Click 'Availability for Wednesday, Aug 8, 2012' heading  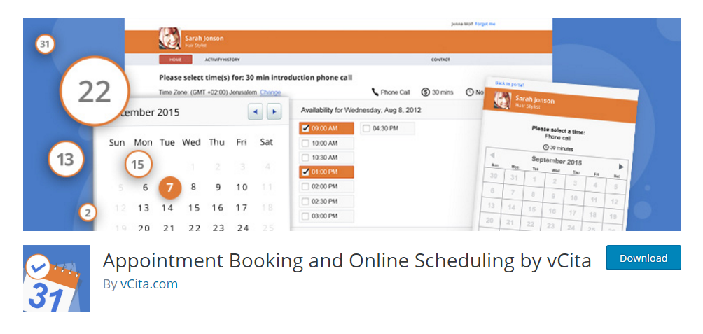tap(361, 110)
